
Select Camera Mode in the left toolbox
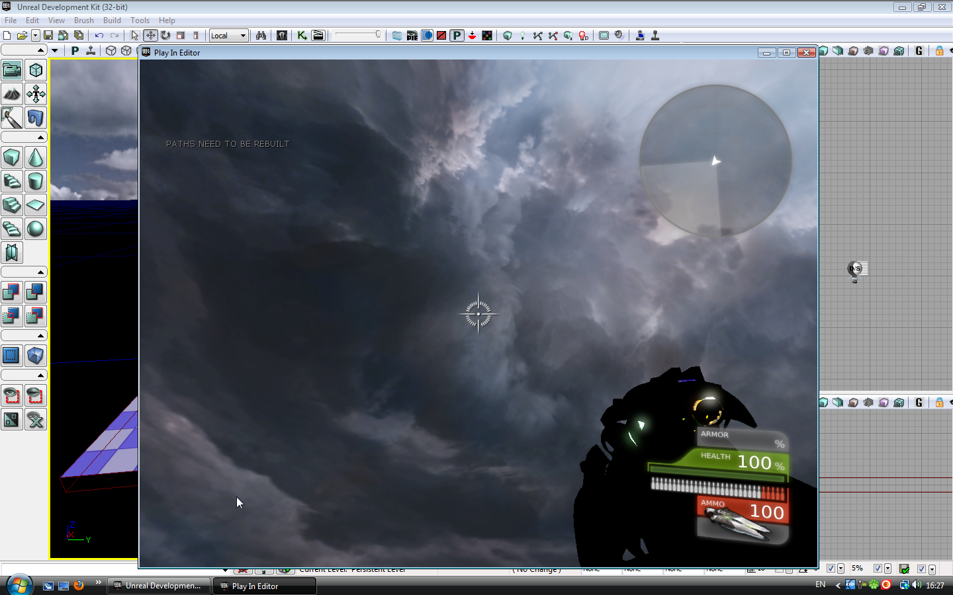pos(12,70)
